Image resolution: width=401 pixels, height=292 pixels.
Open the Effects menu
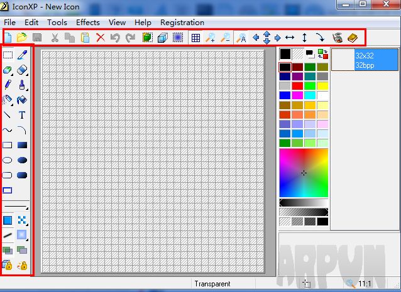(87, 22)
